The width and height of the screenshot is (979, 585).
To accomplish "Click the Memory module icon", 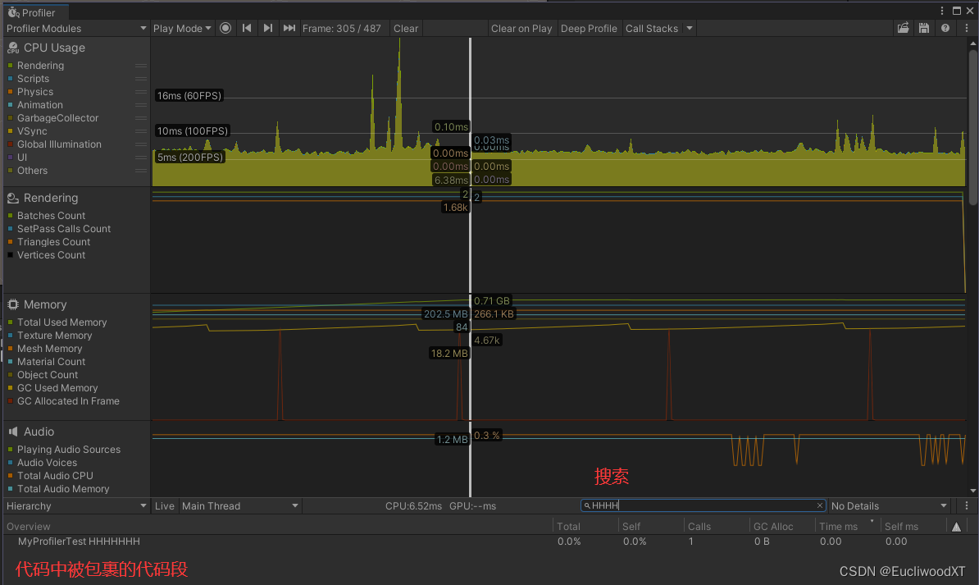I will [13, 304].
